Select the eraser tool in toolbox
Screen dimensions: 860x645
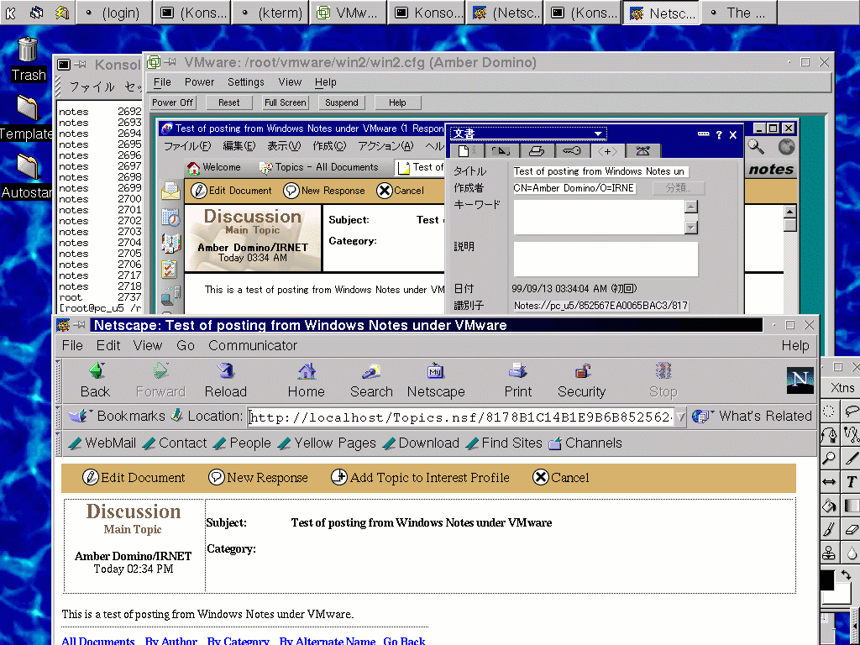point(852,529)
